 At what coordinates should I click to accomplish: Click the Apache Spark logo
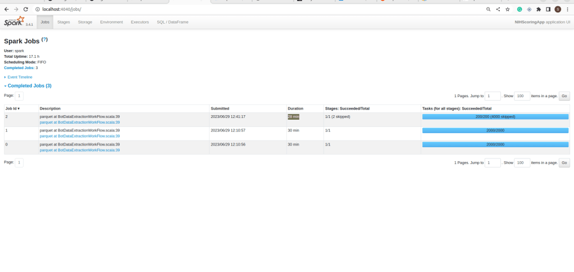15,22
